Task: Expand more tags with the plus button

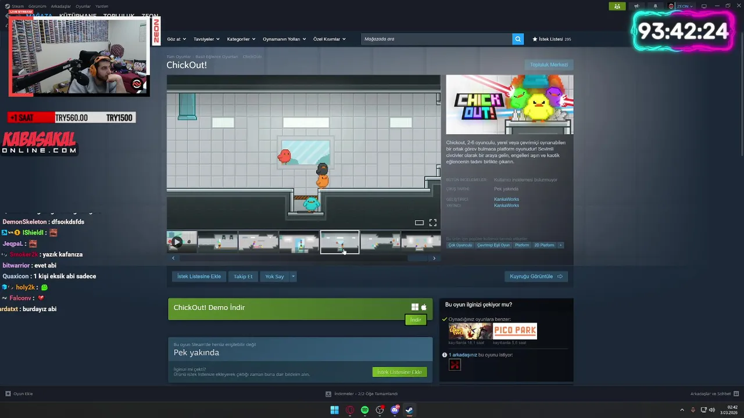Action: 560,245
